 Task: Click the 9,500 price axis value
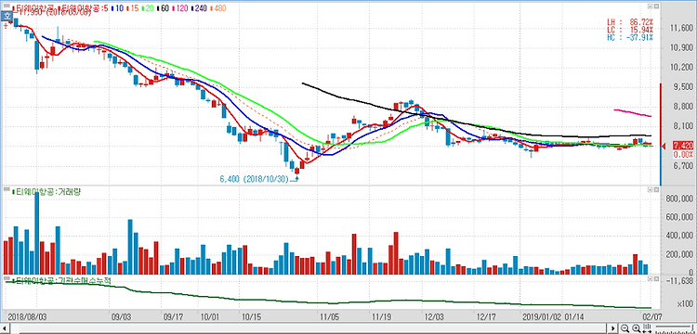pos(683,87)
